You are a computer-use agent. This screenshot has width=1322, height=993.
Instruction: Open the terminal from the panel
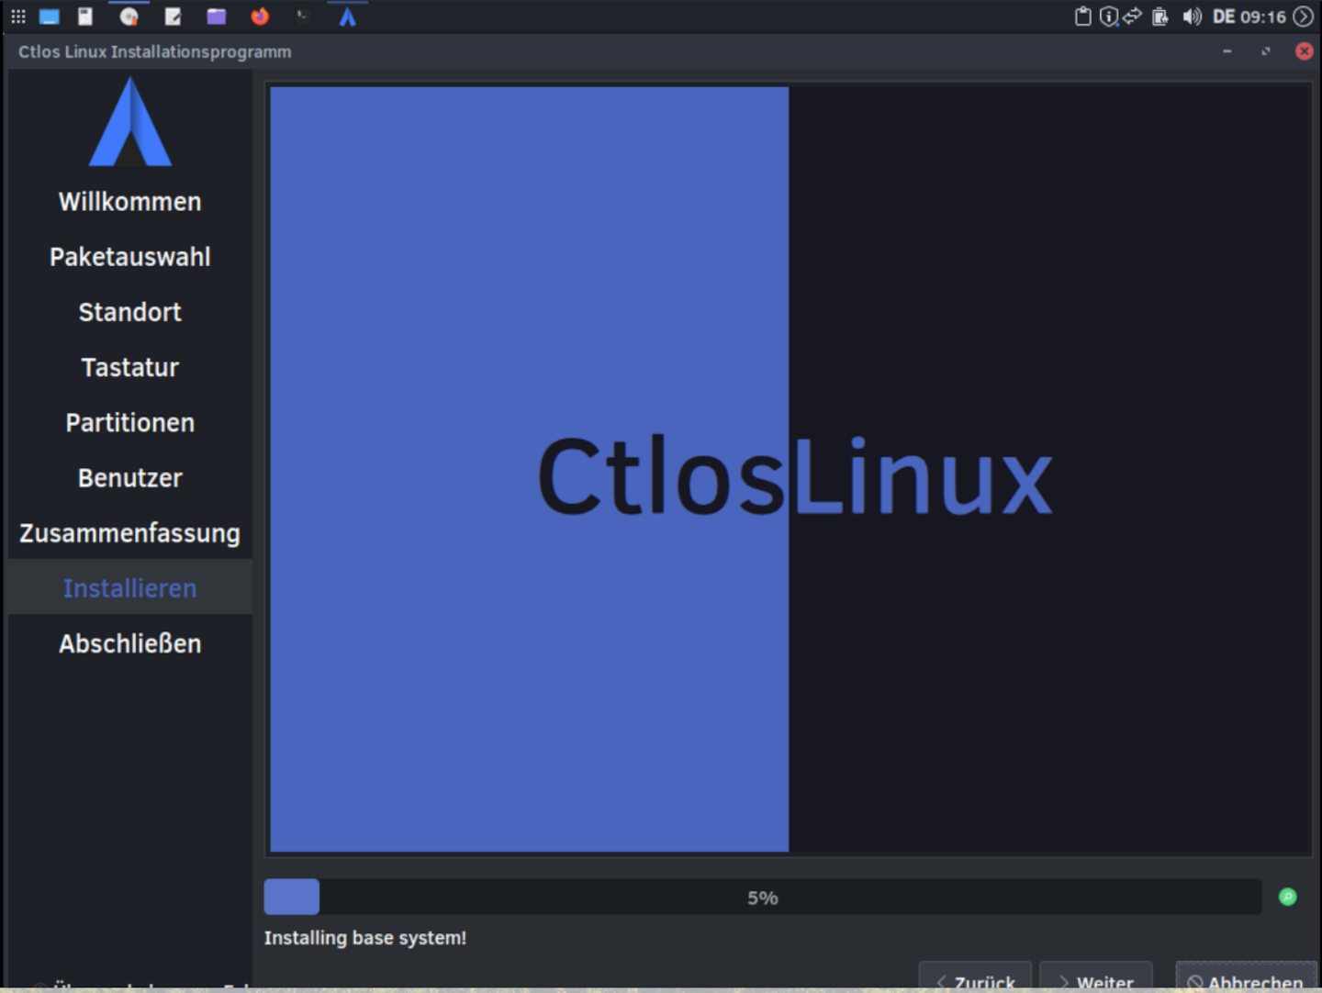point(303,17)
